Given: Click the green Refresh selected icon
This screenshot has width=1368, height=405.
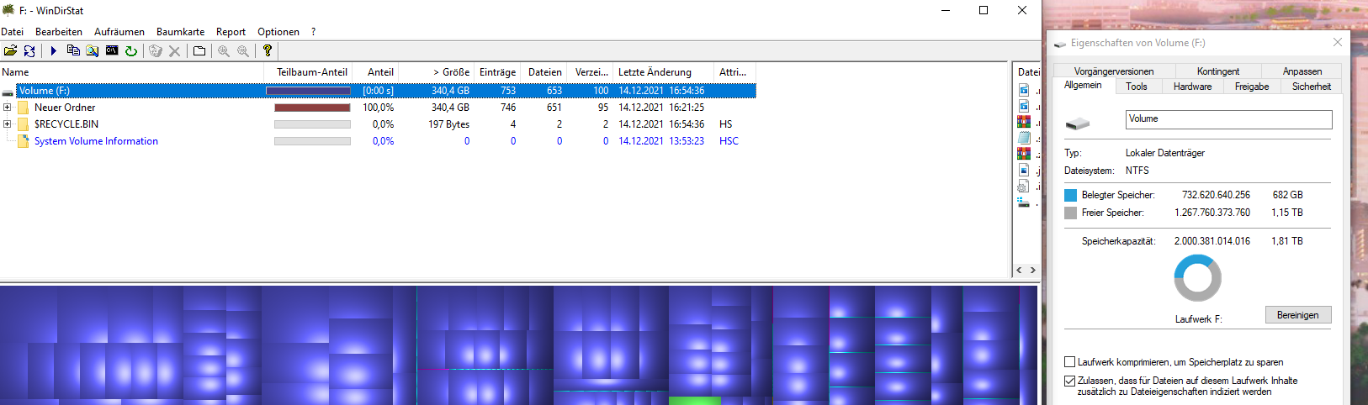Looking at the screenshot, I should pos(131,51).
